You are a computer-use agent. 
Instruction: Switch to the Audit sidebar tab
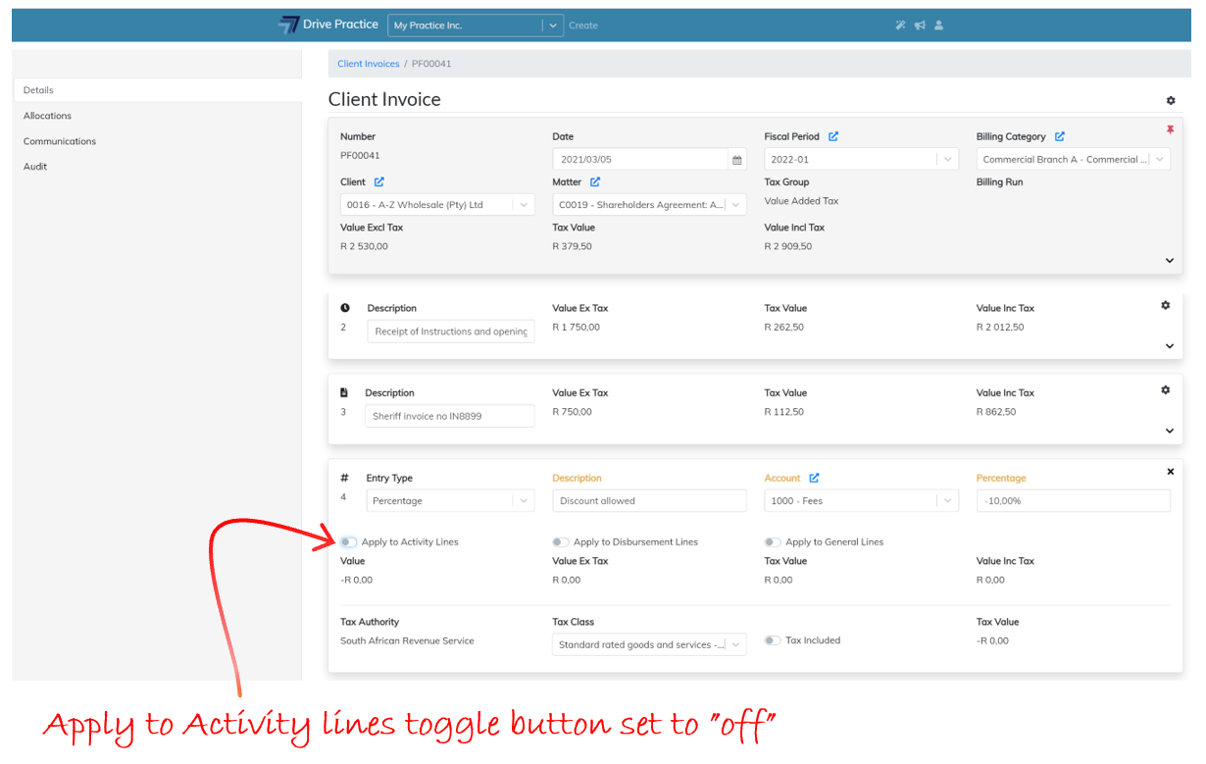tap(35, 167)
